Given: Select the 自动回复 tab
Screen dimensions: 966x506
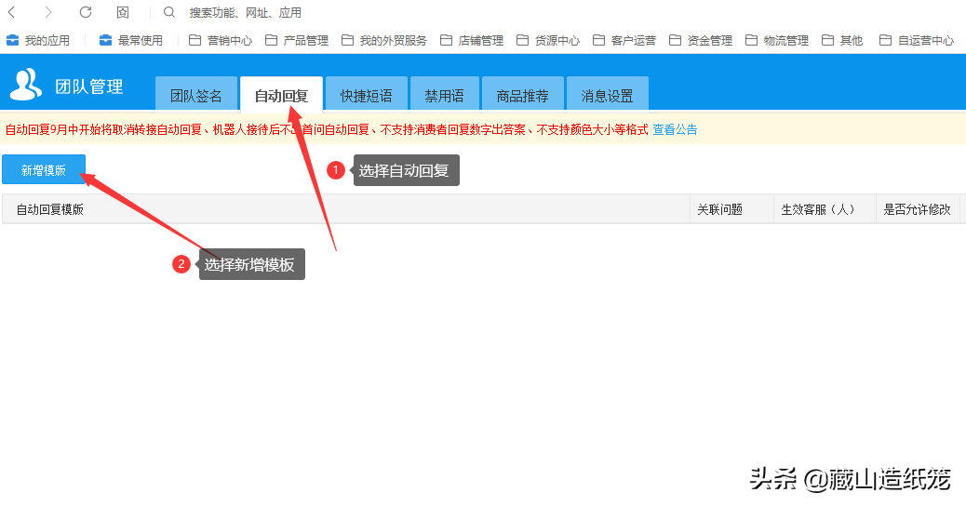Looking at the screenshot, I should click(281, 95).
